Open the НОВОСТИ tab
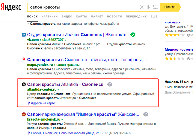193x138 pixels. 114,16
